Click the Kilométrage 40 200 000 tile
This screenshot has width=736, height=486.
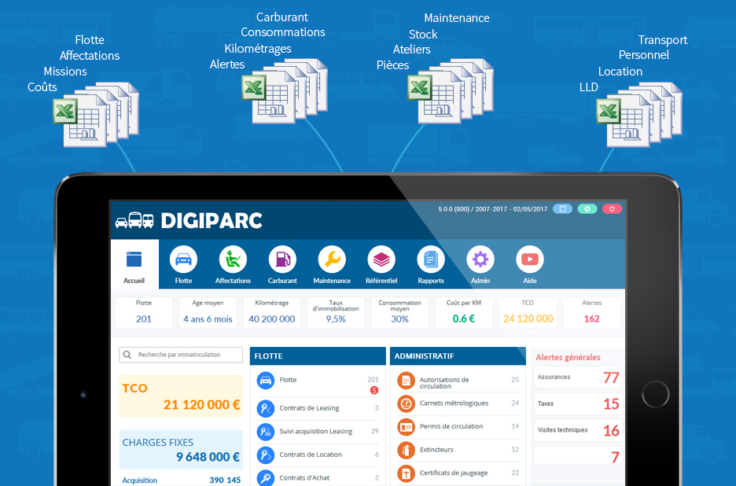[x=272, y=312]
